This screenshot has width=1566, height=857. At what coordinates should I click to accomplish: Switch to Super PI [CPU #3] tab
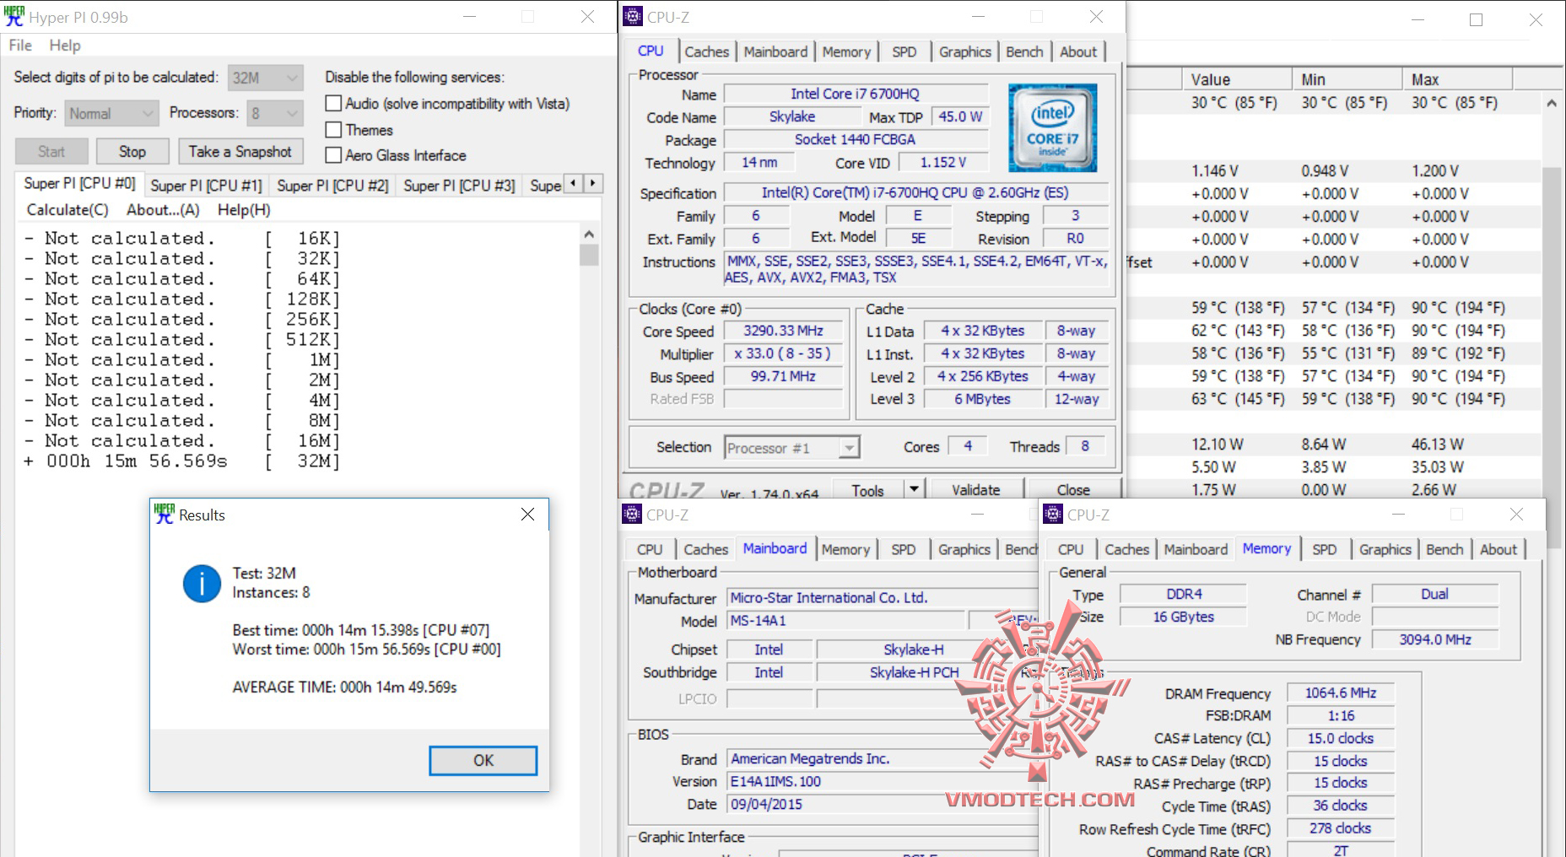click(x=459, y=186)
